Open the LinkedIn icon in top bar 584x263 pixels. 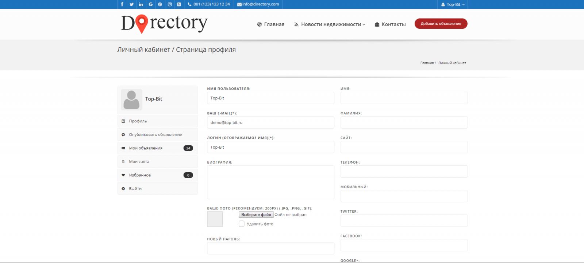pyautogui.click(x=141, y=4)
